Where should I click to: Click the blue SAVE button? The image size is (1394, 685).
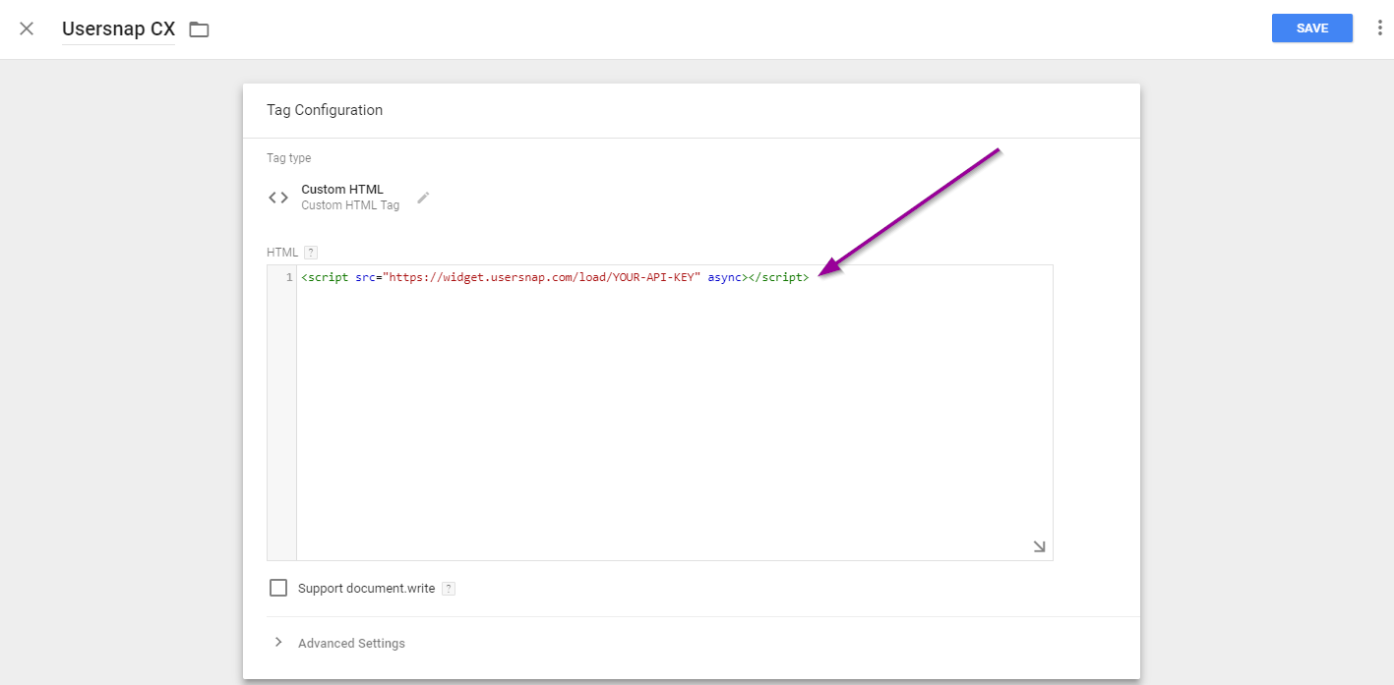pos(1312,29)
